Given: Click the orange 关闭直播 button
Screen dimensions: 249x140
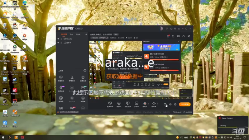Looking at the screenshot, I should coord(185,104).
